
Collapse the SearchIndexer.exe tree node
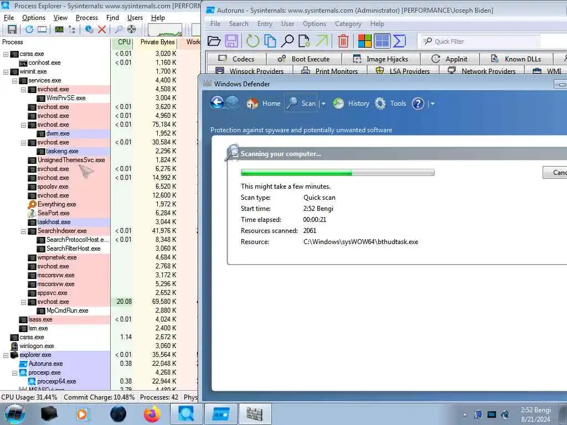click(23, 231)
